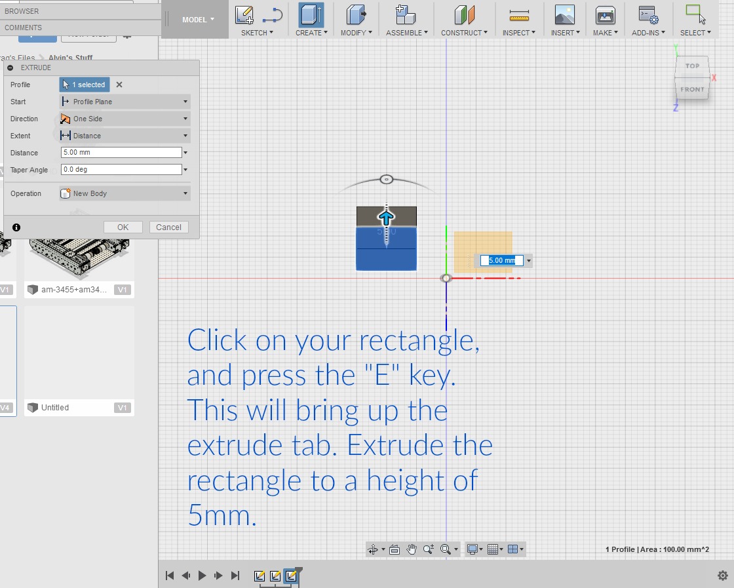This screenshot has width=734, height=588.
Task: Clear the profile selection with X
Action: [x=119, y=85]
